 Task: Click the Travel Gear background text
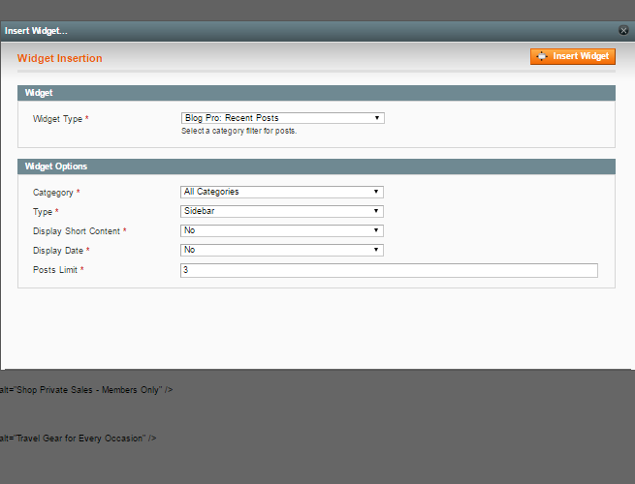(79, 439)
